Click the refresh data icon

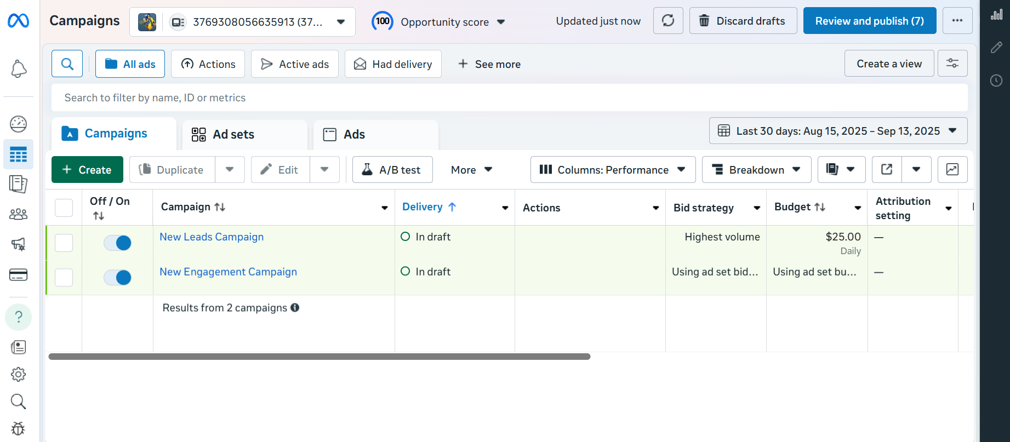(x=667, y=21)
